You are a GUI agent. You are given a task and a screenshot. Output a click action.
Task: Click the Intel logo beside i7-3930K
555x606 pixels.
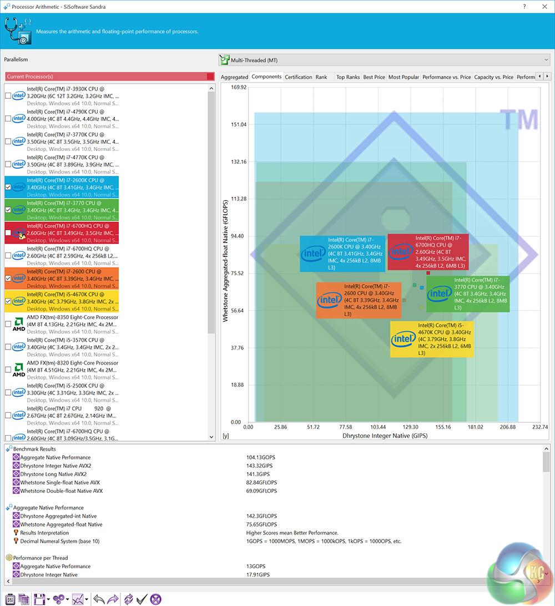(x=18, y=96)
